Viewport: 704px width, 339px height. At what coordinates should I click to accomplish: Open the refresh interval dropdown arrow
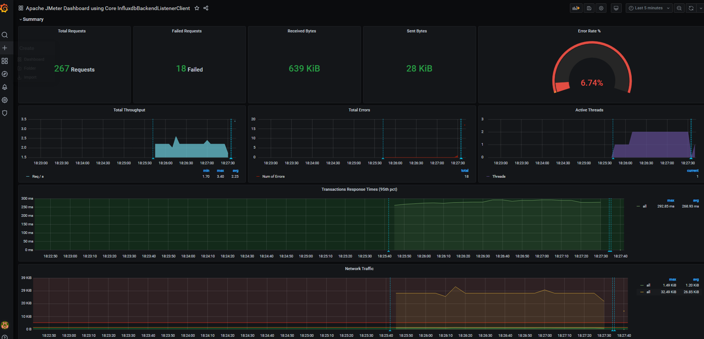tap(700, 8)
